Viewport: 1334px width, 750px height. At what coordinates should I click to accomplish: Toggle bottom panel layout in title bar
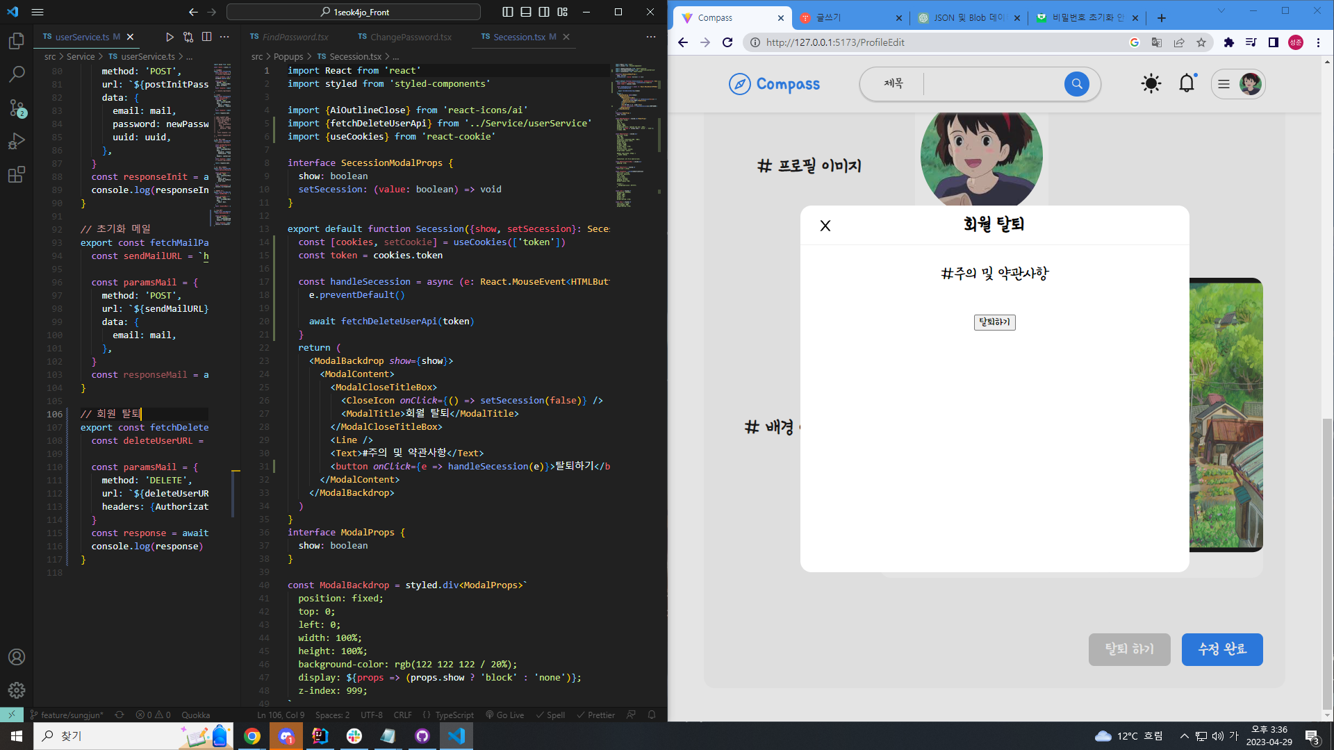pyautogui.click(x=526, y=12)
